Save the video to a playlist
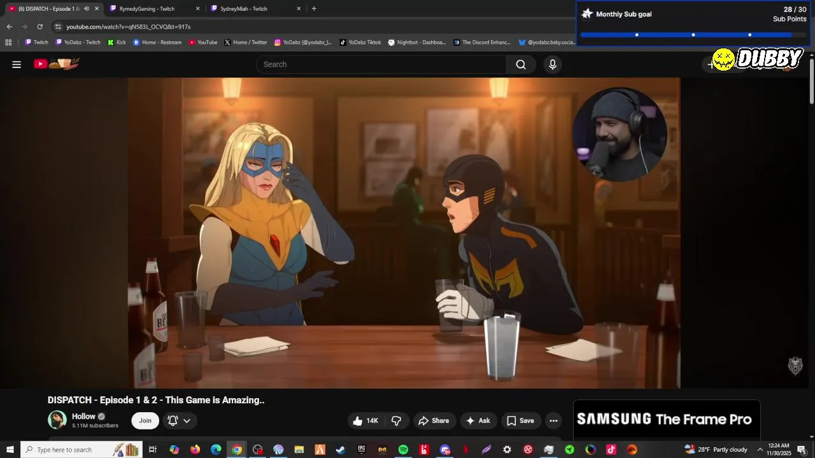815x458 pixels. [520, 420]
